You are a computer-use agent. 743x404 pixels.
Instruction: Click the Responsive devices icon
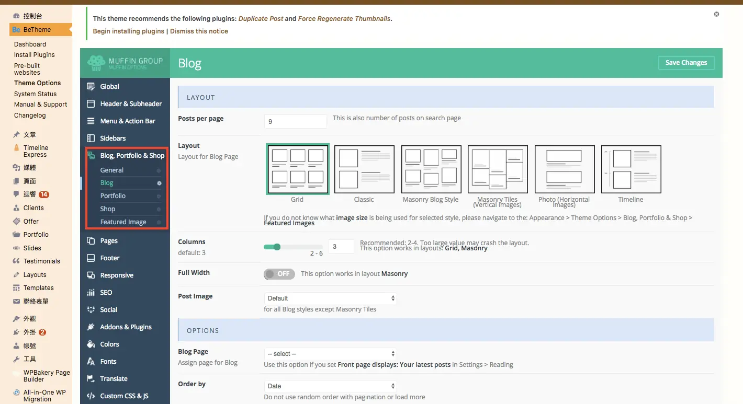pos(91,275)
